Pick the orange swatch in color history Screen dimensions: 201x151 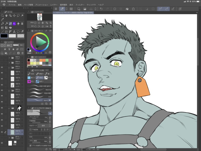pos(40,60)
